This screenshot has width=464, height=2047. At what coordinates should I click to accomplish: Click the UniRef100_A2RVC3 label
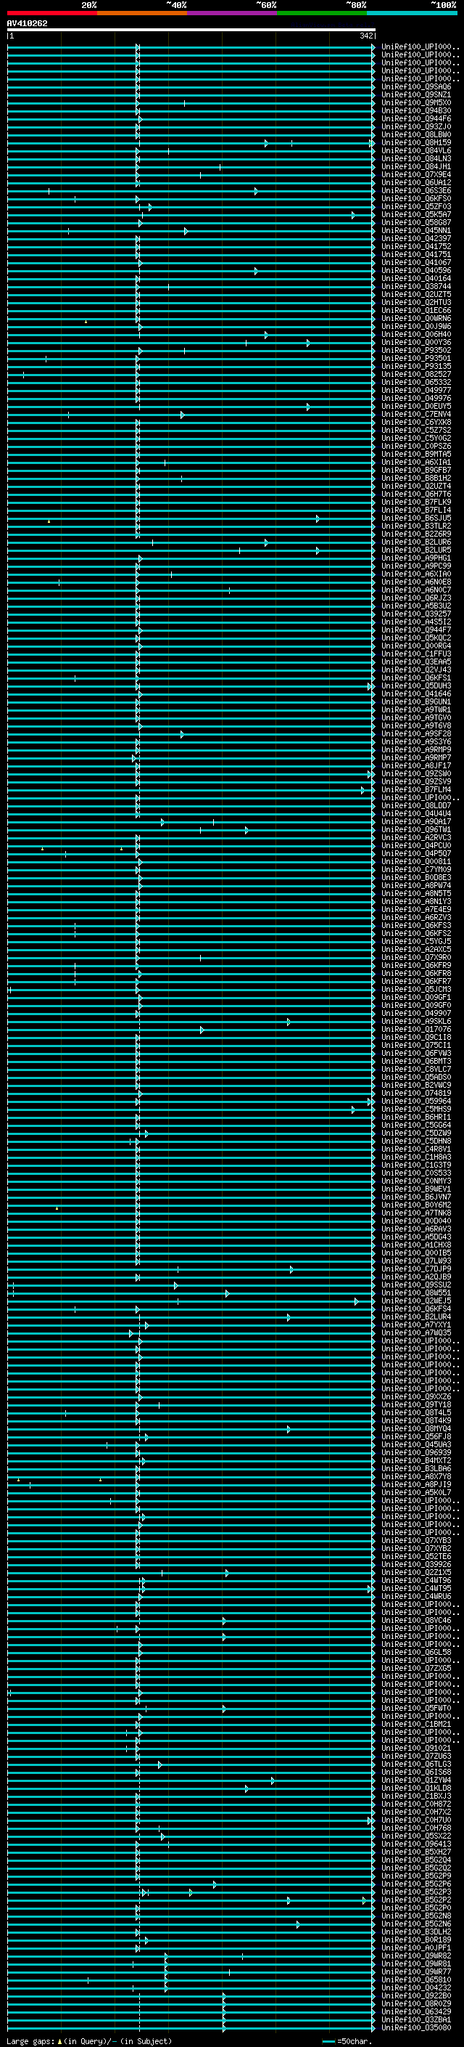[416, 837]
